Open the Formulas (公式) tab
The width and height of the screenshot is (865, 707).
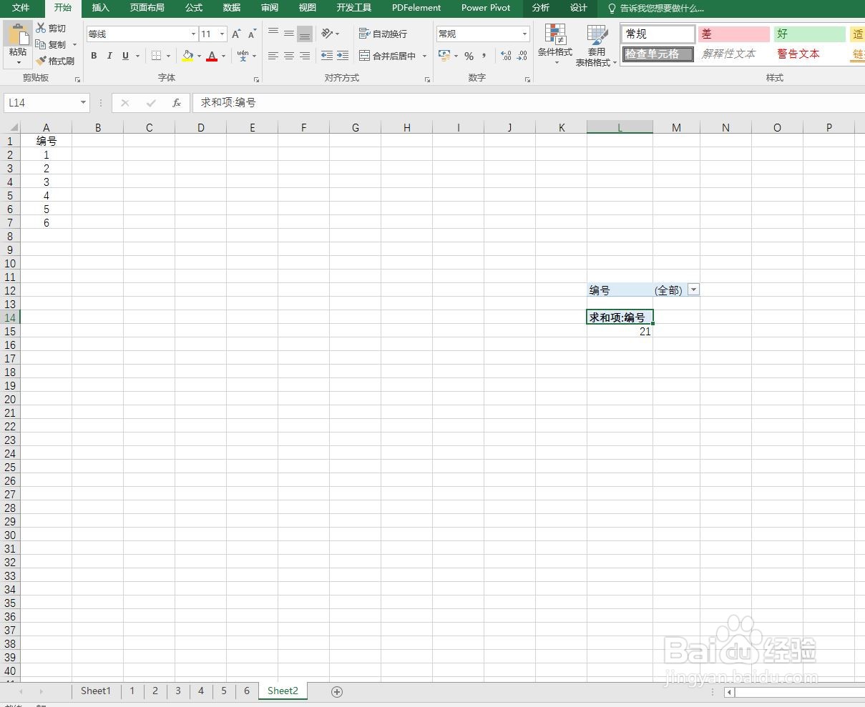[x=194, y=8]
